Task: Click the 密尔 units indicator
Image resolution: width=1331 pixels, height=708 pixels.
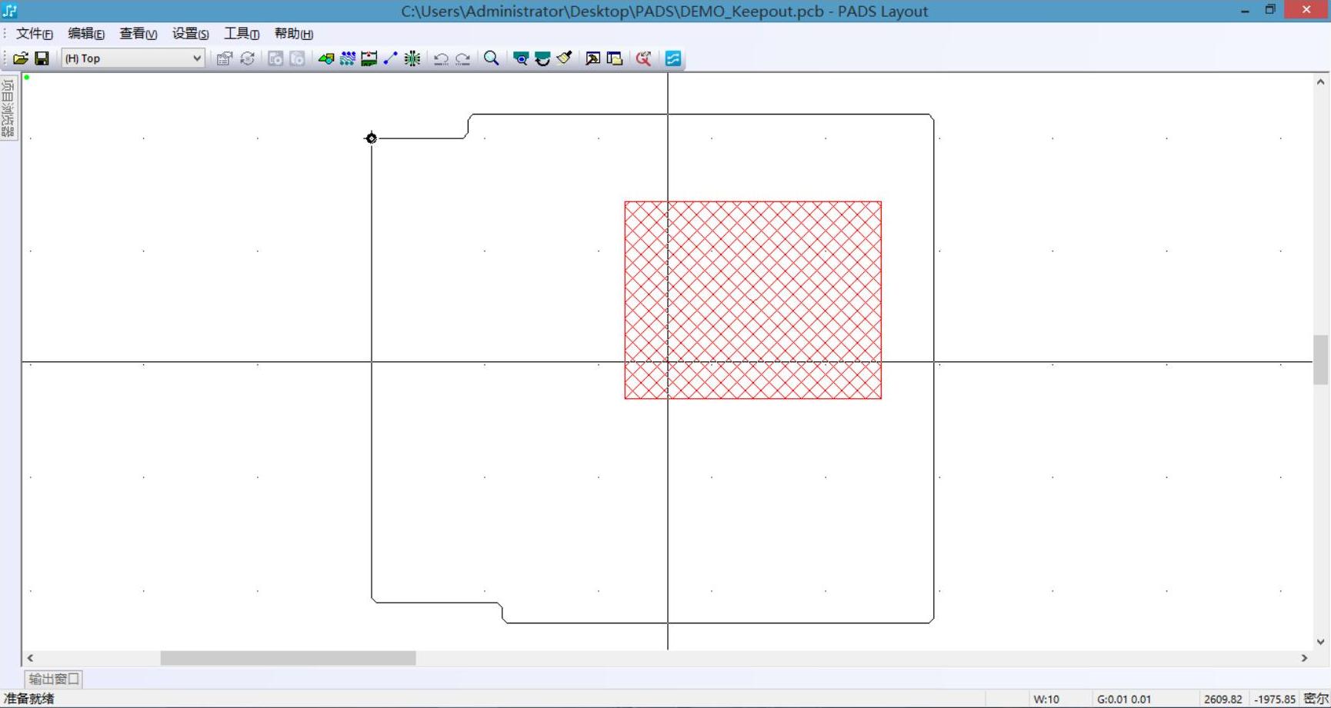Action: click(1316, 700)
